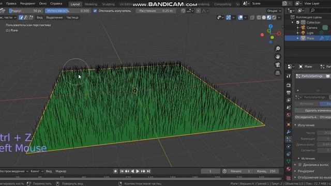This screenshot has height=186, width=331.
Task: Jump to the start frame button
Action: click(x=122, y=171)
